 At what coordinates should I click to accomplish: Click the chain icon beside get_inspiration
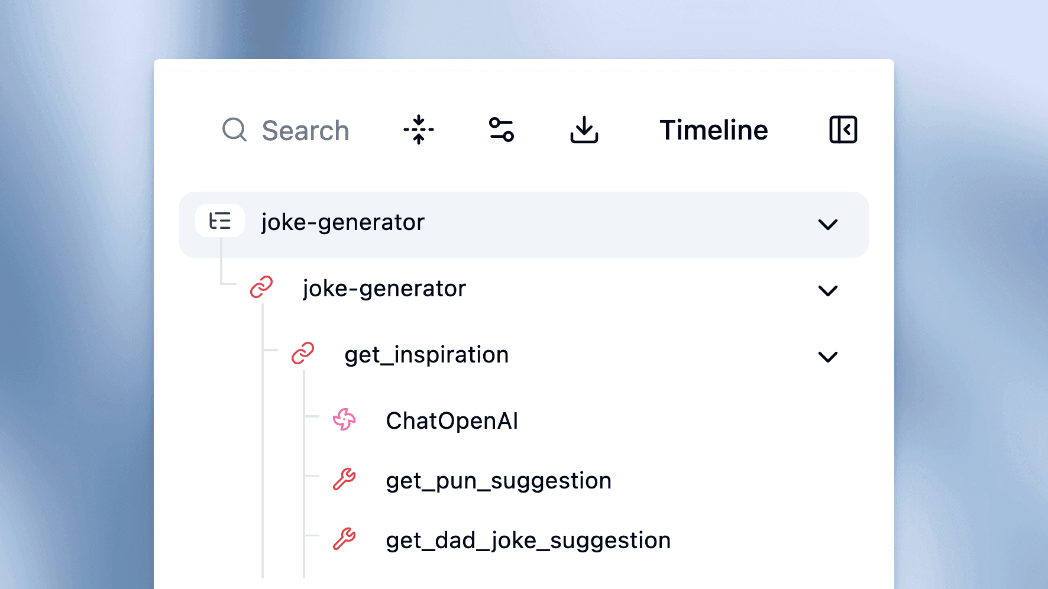(x=303, y=354)
